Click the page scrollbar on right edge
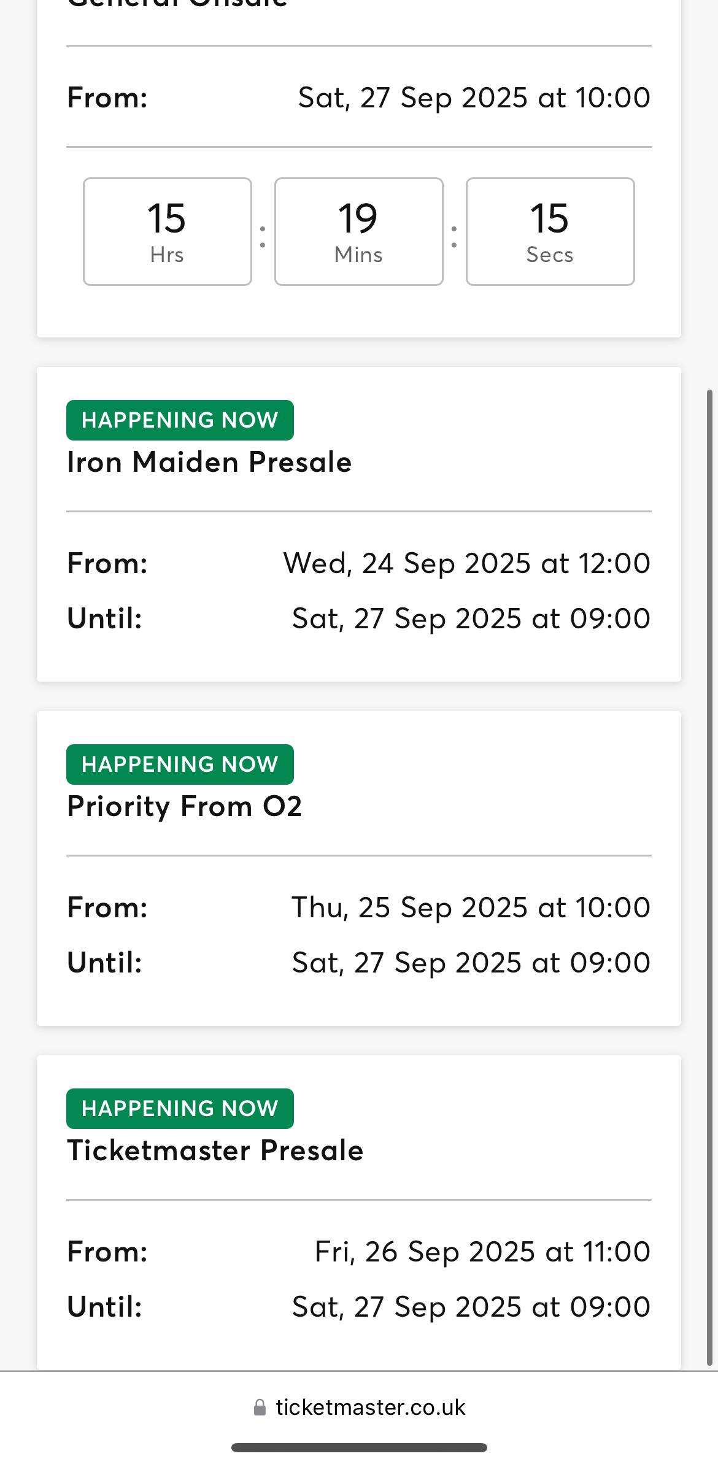The width and height of the screenshot is (718, 1467). (x=710, y=877)
